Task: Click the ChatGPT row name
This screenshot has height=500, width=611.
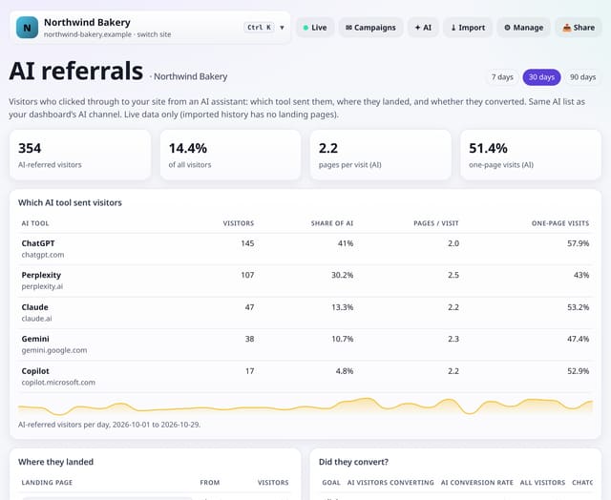Action: 38,243
